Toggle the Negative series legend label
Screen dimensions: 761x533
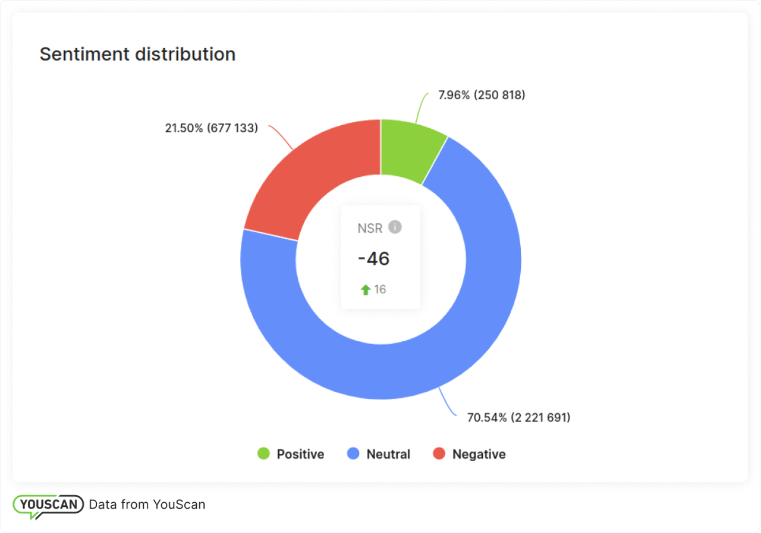tap(479, 454)
